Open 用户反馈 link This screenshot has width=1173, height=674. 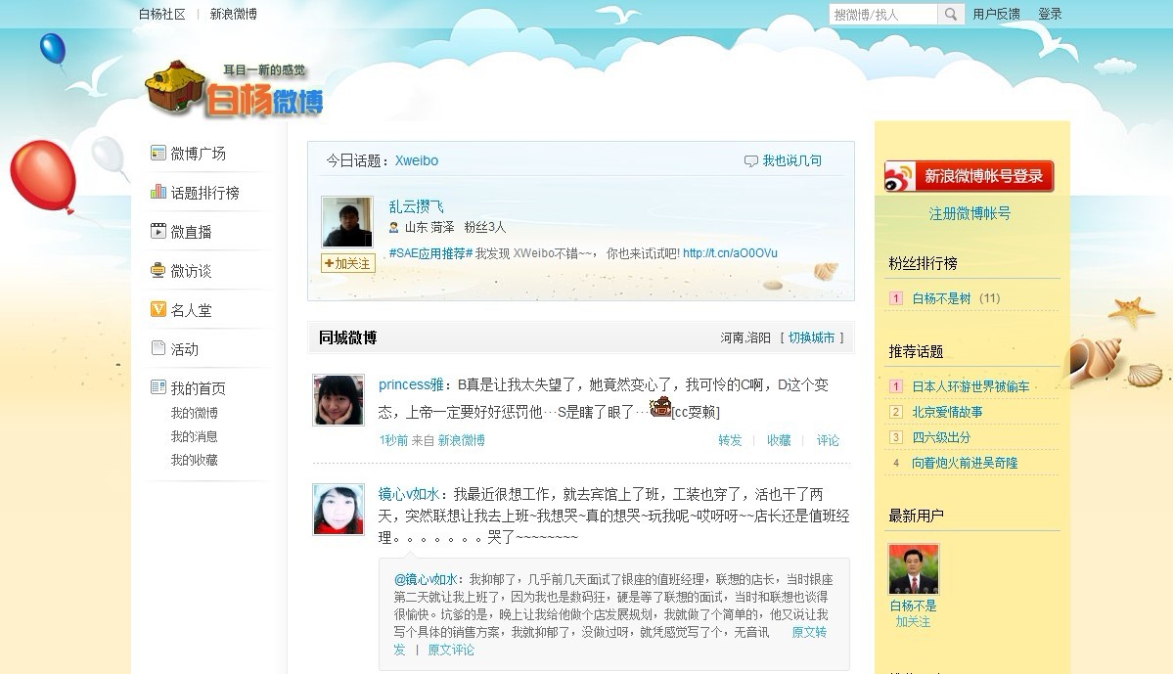coord(997,15)
